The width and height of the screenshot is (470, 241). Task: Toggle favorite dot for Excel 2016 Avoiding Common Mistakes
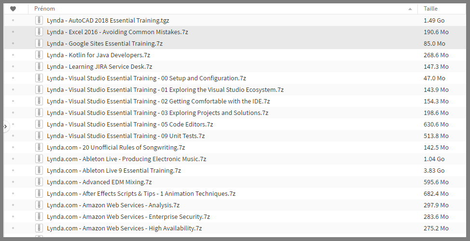(x=13, y=32)
